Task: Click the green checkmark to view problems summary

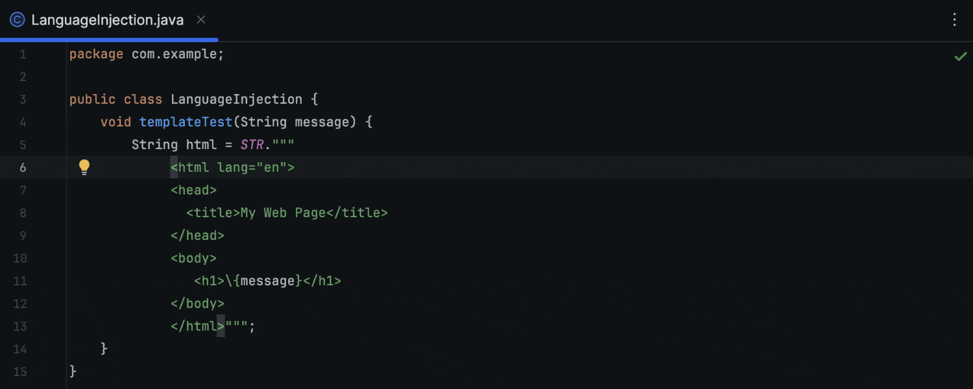Action: pos(961,56)
